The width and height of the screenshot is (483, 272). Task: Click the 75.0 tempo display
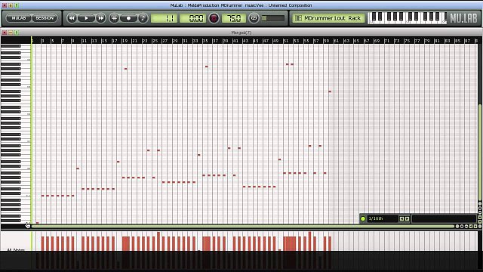tap(234, 18)
